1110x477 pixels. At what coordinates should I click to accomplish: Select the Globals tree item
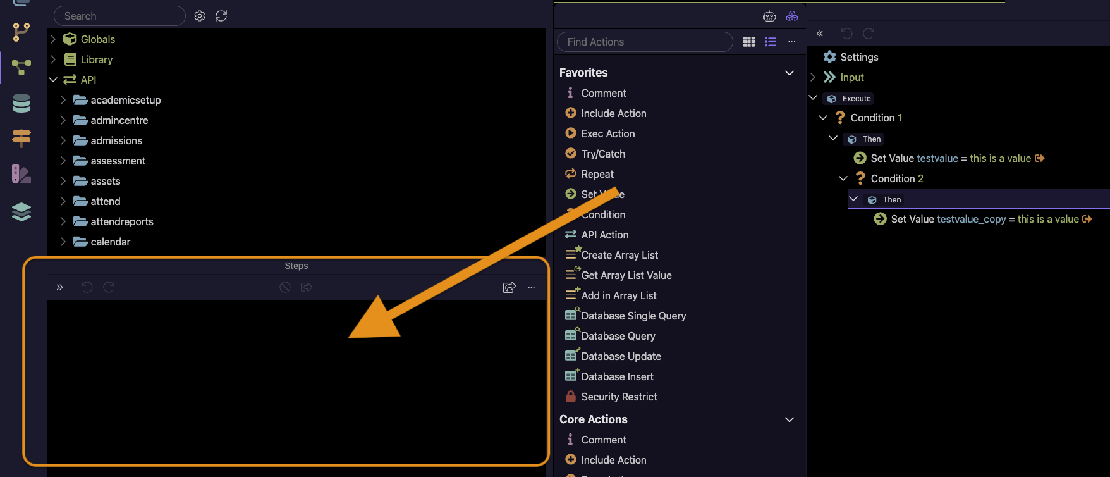point(97,39)
